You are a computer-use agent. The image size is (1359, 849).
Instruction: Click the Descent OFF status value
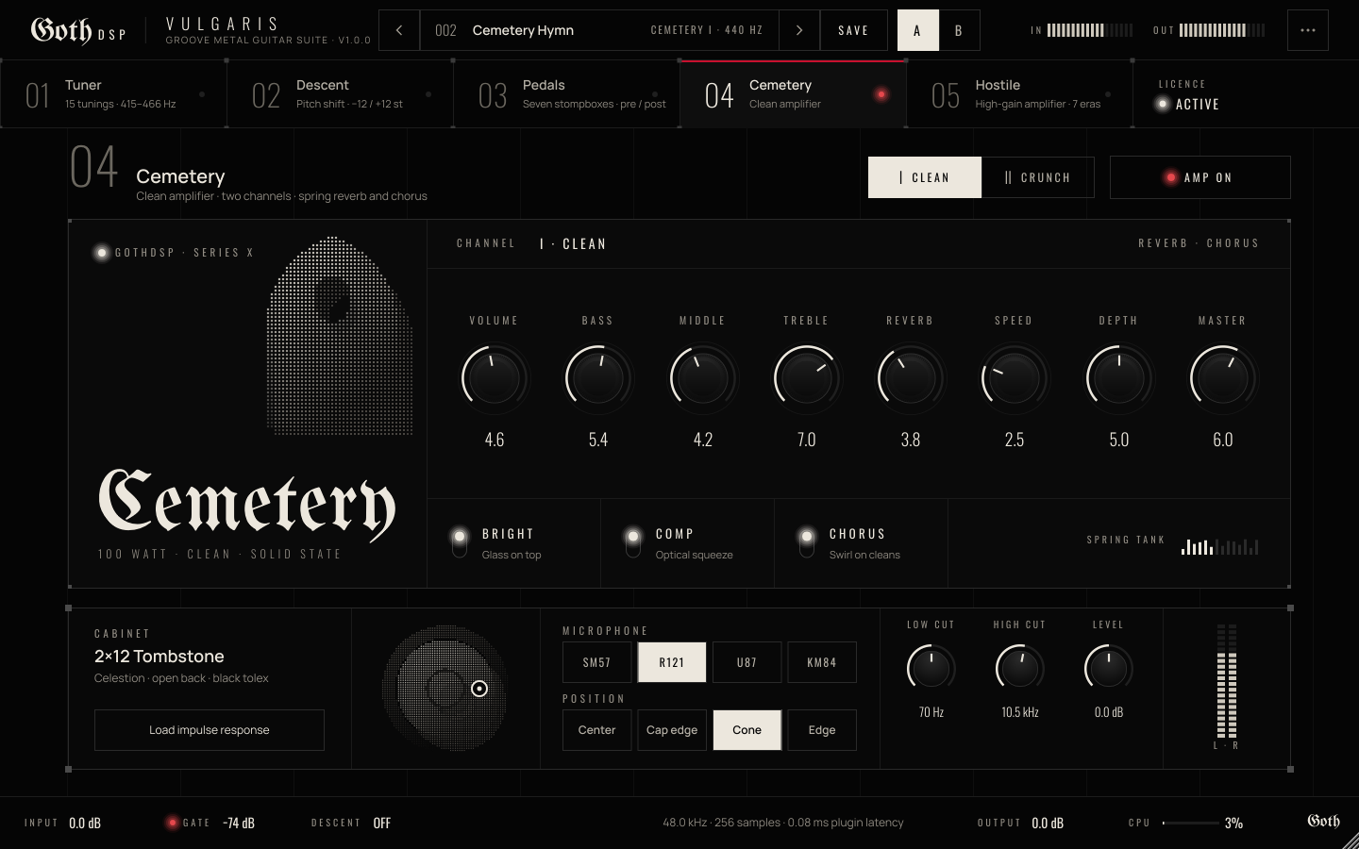[381, 823]
